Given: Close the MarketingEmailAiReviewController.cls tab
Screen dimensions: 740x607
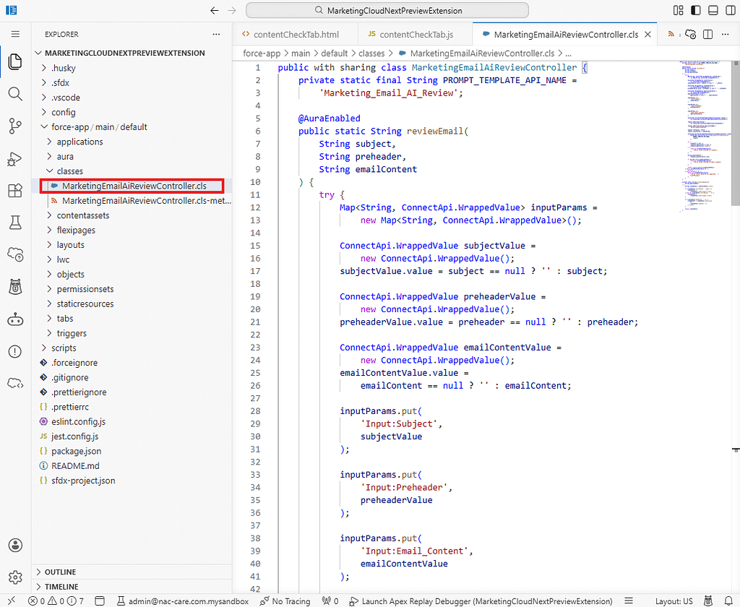Looking at the screenshot, I should pyautogui.click(x=648, y=35).
